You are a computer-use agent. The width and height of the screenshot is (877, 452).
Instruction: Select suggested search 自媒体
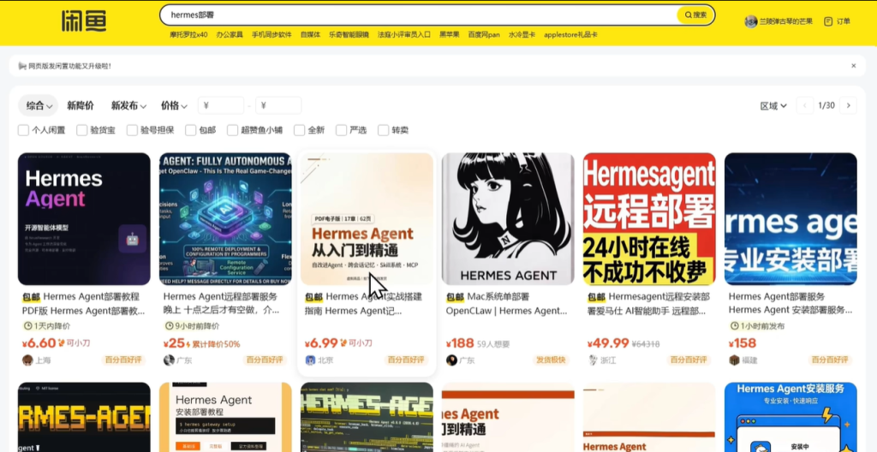(x=310, y=35)
